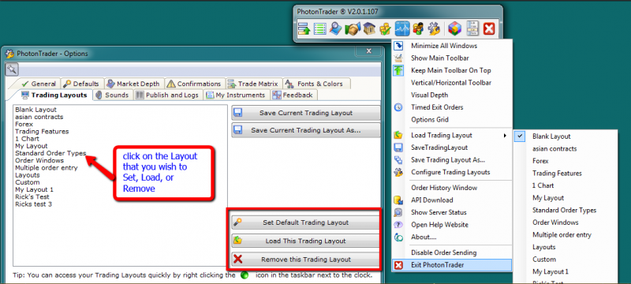Open the gear and wrench options icon
The height and width of the screenshot is (284, 631).
pyautogui.click(x=435, y=29)
